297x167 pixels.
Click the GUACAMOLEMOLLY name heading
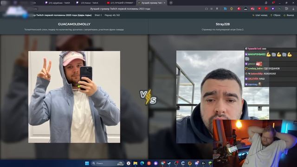pyautogui.click(x=74, y=24)
